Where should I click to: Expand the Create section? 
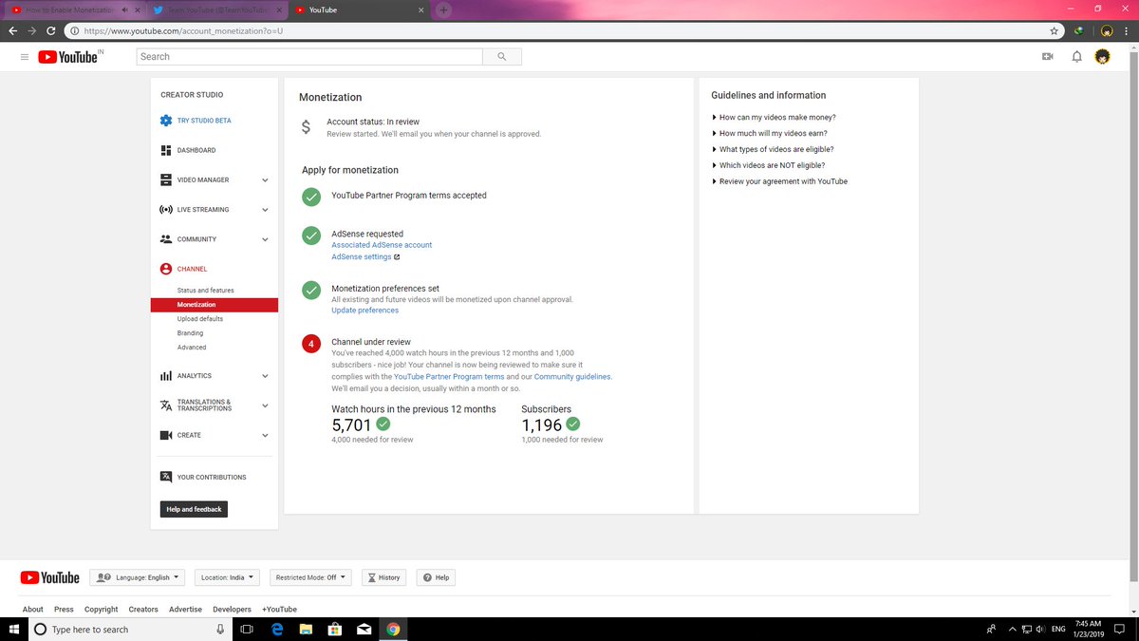click(265, 435)
